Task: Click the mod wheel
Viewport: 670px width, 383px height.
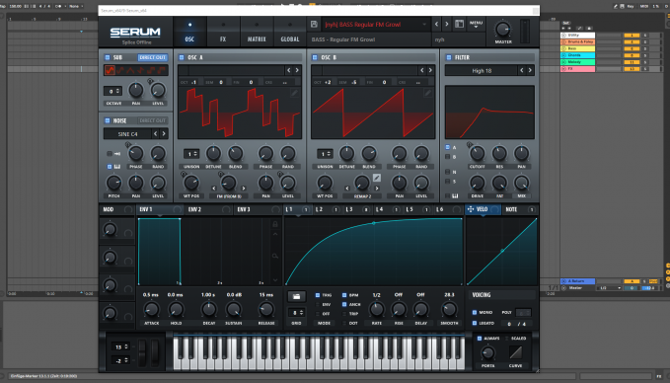Action: coord(155,352)
